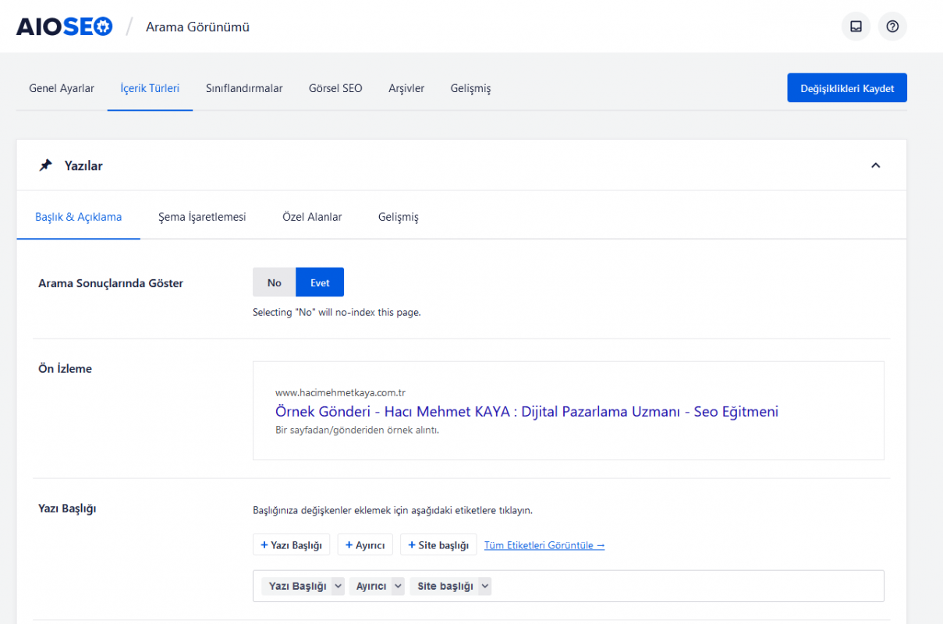
Task: Open the help question mark icon
Action: [x=892, y=27]
